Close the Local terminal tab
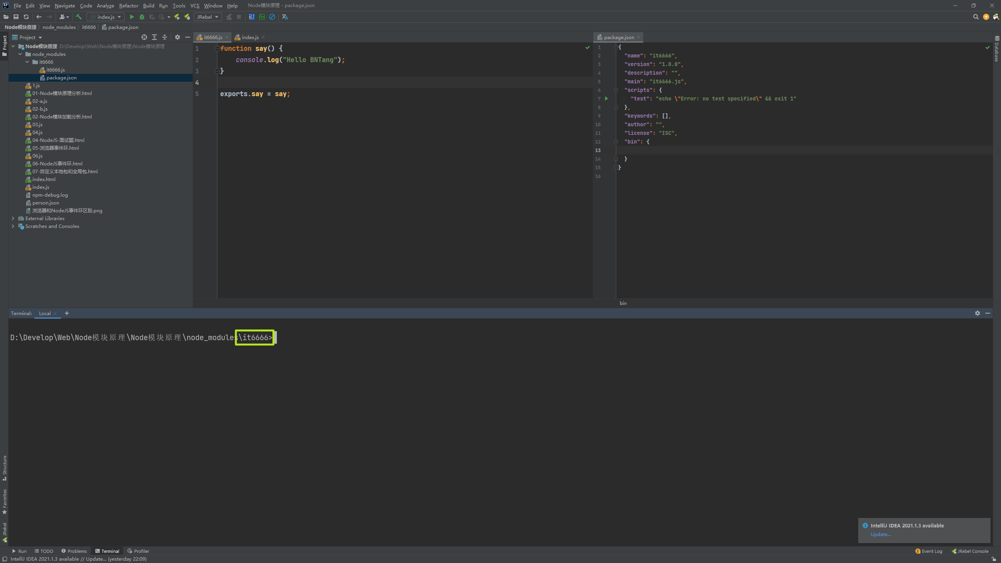1001x563 pixels. (55, 313)
